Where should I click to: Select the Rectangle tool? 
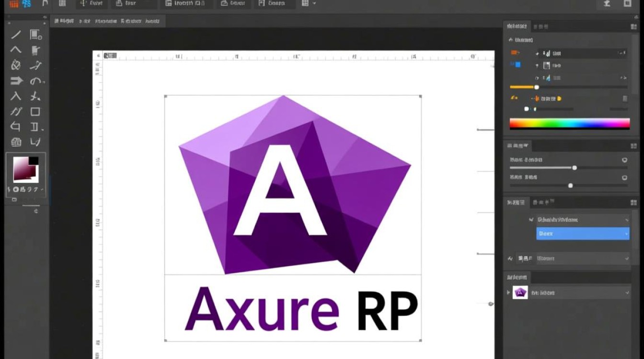tap(35, 112)
